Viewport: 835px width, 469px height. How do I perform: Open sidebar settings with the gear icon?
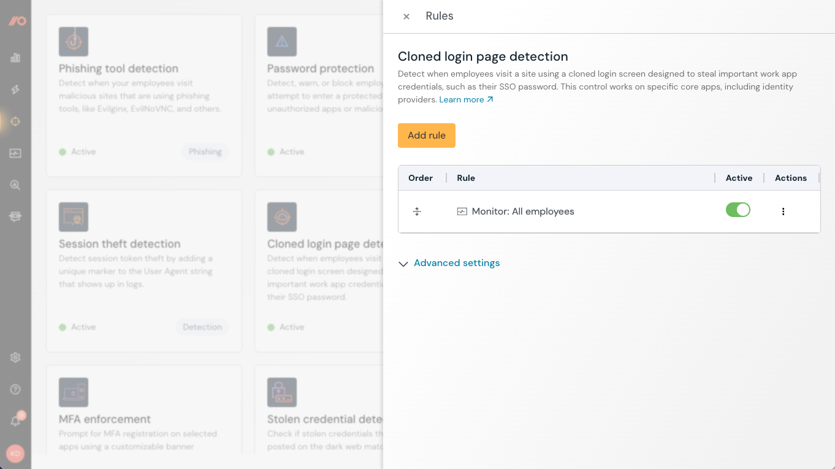coord(15,357)
